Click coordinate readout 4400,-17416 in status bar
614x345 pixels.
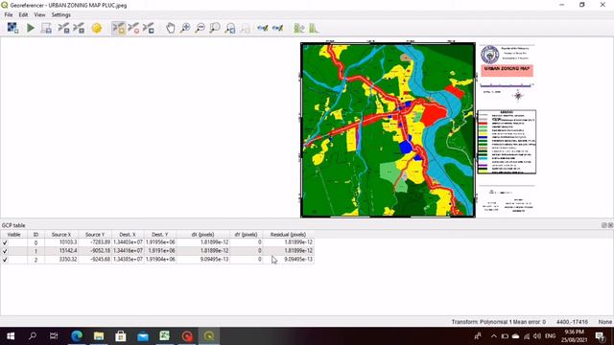point(572,322)
